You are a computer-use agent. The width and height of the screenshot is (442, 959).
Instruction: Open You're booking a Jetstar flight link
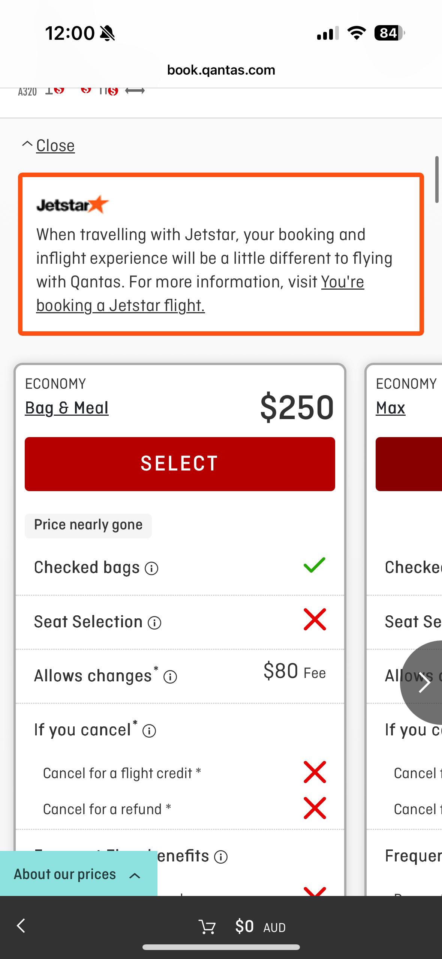(200, 294)
